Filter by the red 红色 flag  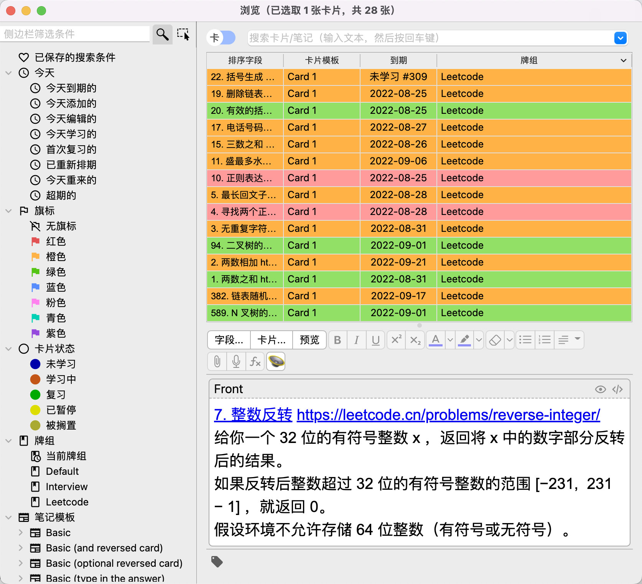(56, 241)
